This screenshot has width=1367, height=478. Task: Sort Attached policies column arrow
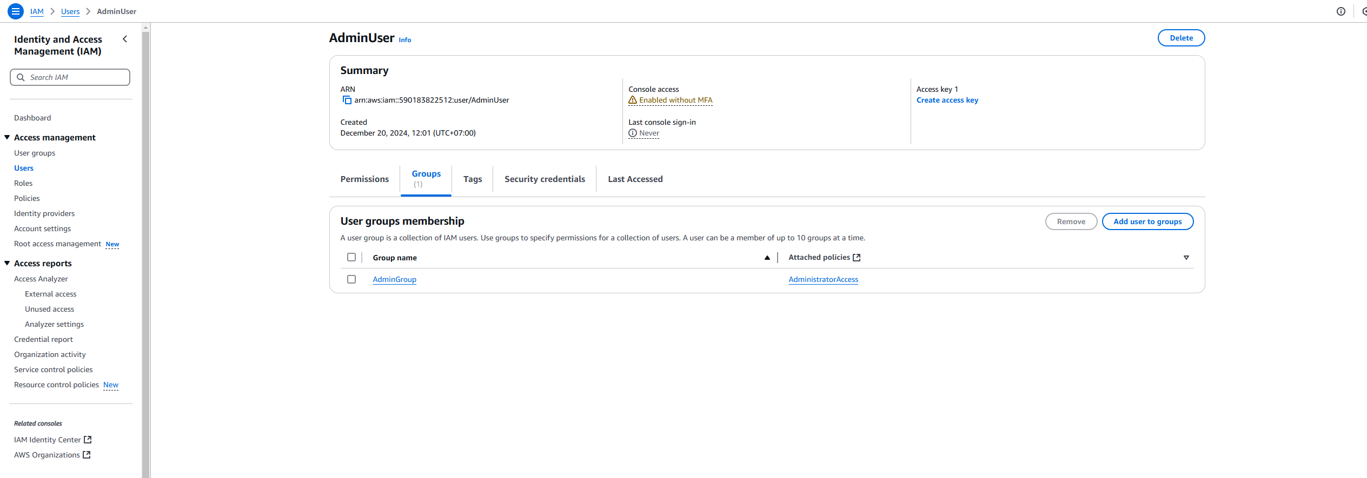pyautogui.click(x=1186, y=258)
